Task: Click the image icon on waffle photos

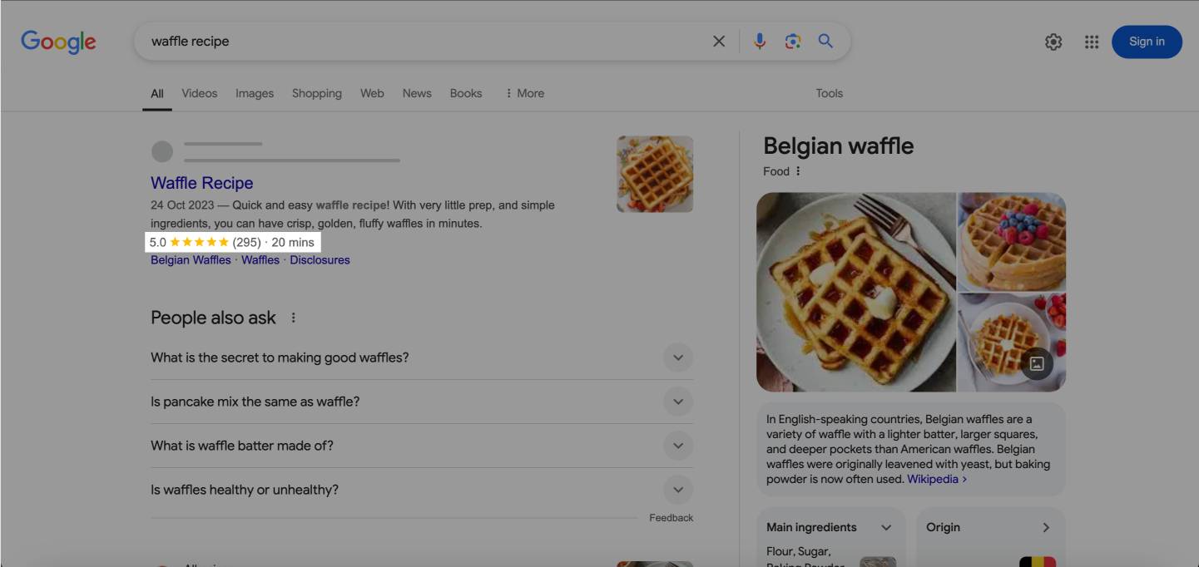Action: click(x=1037, y=363)
